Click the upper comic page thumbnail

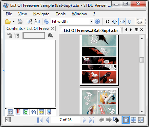click(99, 60)
